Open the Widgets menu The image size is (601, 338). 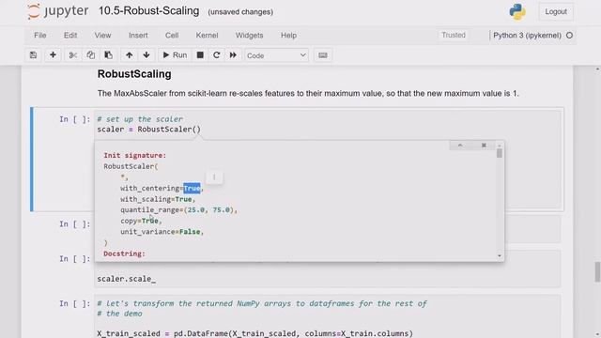[249, 36]
